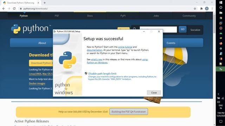The width and height of the screenshot is (225, 126).
Task: Select the Community top navigation tab
Action: pyautogui.click(x=189, y=16)
